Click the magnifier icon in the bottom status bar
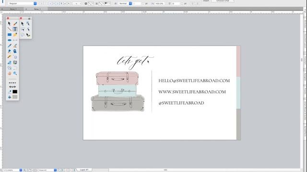 [25, 170]
